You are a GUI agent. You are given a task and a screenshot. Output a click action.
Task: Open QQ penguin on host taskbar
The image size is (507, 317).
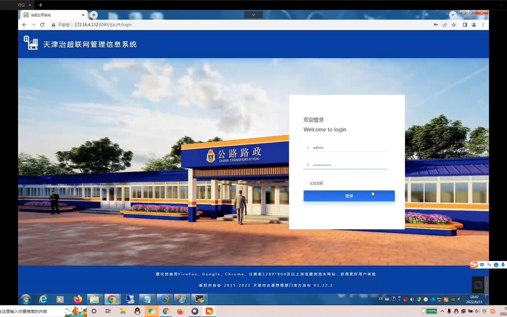point(137,311)
